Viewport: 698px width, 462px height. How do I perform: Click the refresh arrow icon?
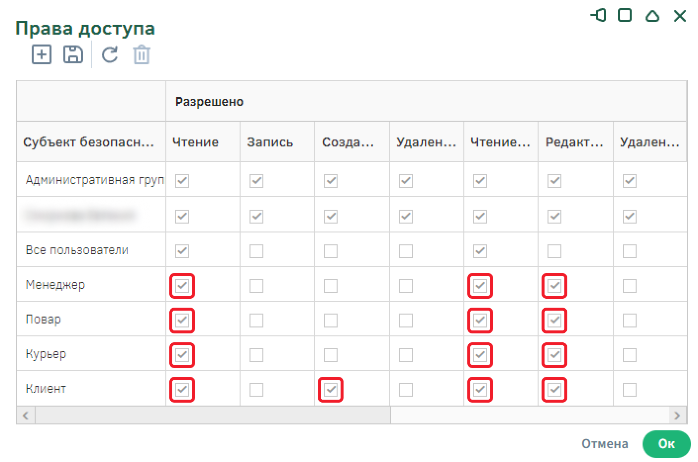pyautogui.click(x=109, y=54)
